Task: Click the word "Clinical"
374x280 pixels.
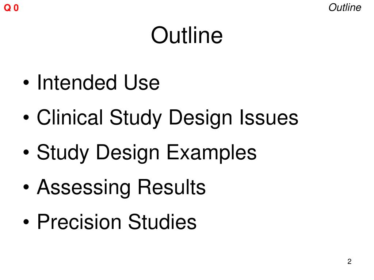Action: (70, 117)
